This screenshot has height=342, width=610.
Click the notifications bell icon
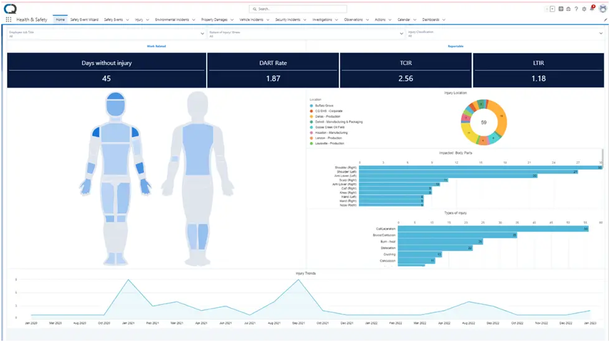pyautogui.click(x=592, y=8)
